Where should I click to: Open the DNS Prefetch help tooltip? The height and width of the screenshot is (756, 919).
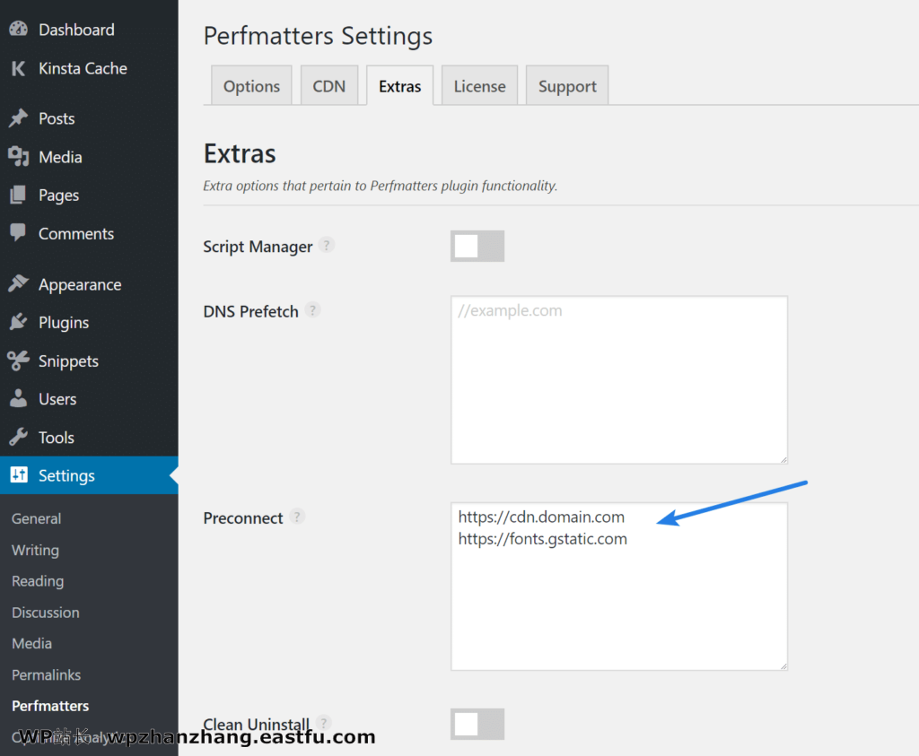click(x=312, y=309)
